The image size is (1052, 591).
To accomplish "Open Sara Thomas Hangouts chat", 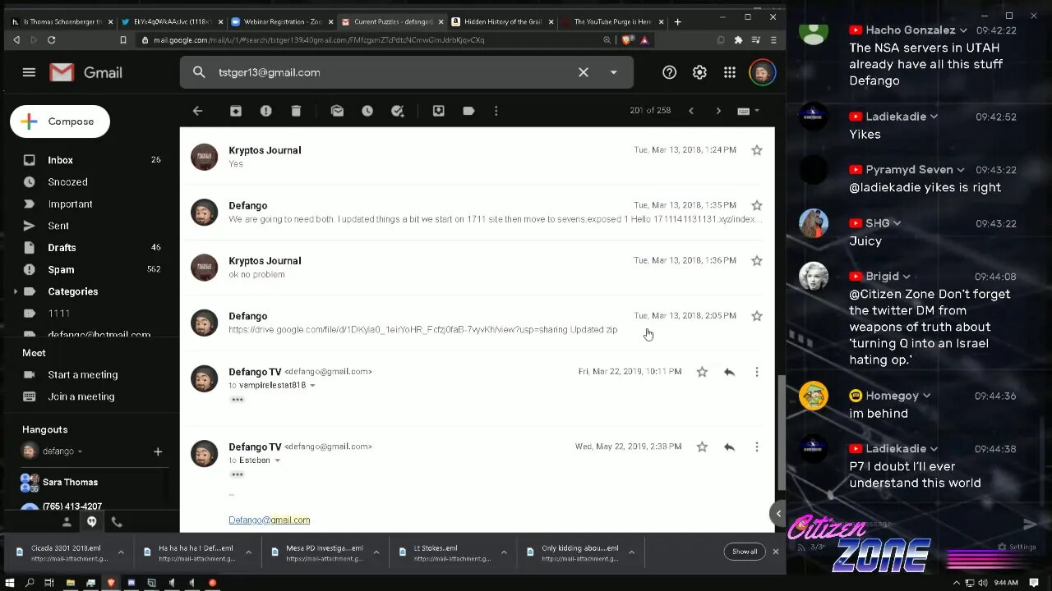I will tap(70, 482).
